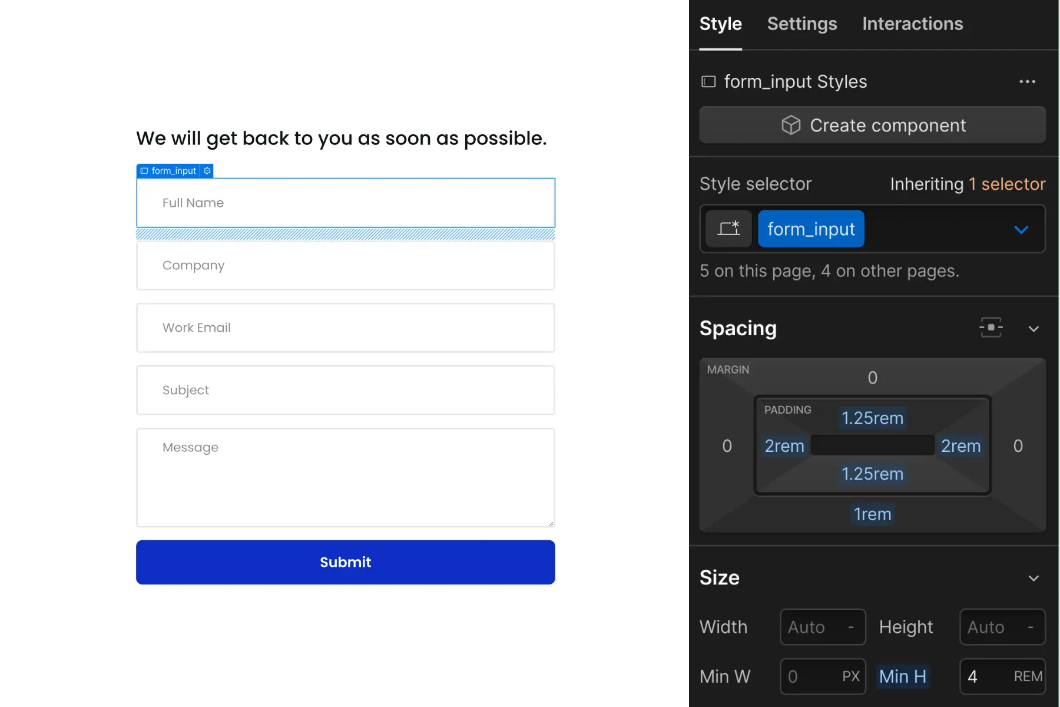Click inside the Message text area
1060x707 pixels.
click(x=345, y=477)
